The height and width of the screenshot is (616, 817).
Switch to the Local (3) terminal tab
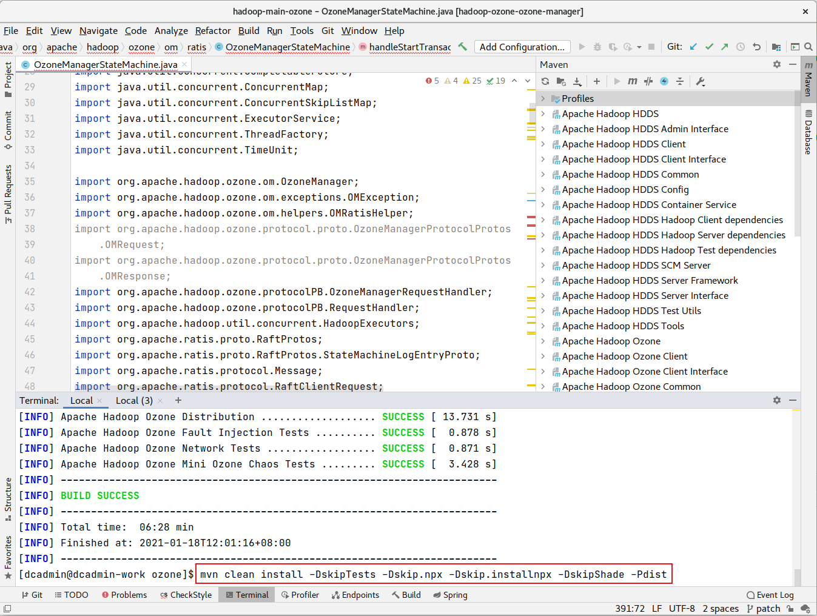pos(133,400)
